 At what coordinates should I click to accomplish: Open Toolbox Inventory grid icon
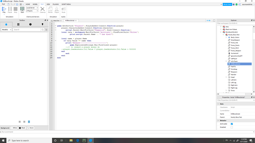click(x=18, y=24)
